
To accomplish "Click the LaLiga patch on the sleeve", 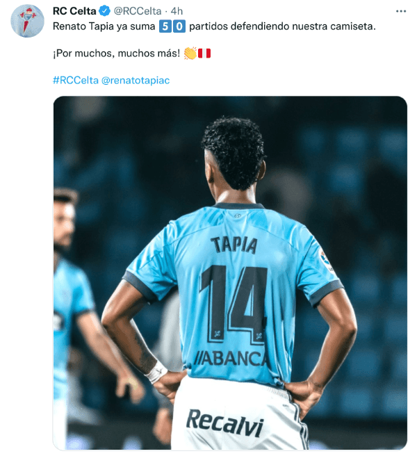I will (x=326, y=260).
